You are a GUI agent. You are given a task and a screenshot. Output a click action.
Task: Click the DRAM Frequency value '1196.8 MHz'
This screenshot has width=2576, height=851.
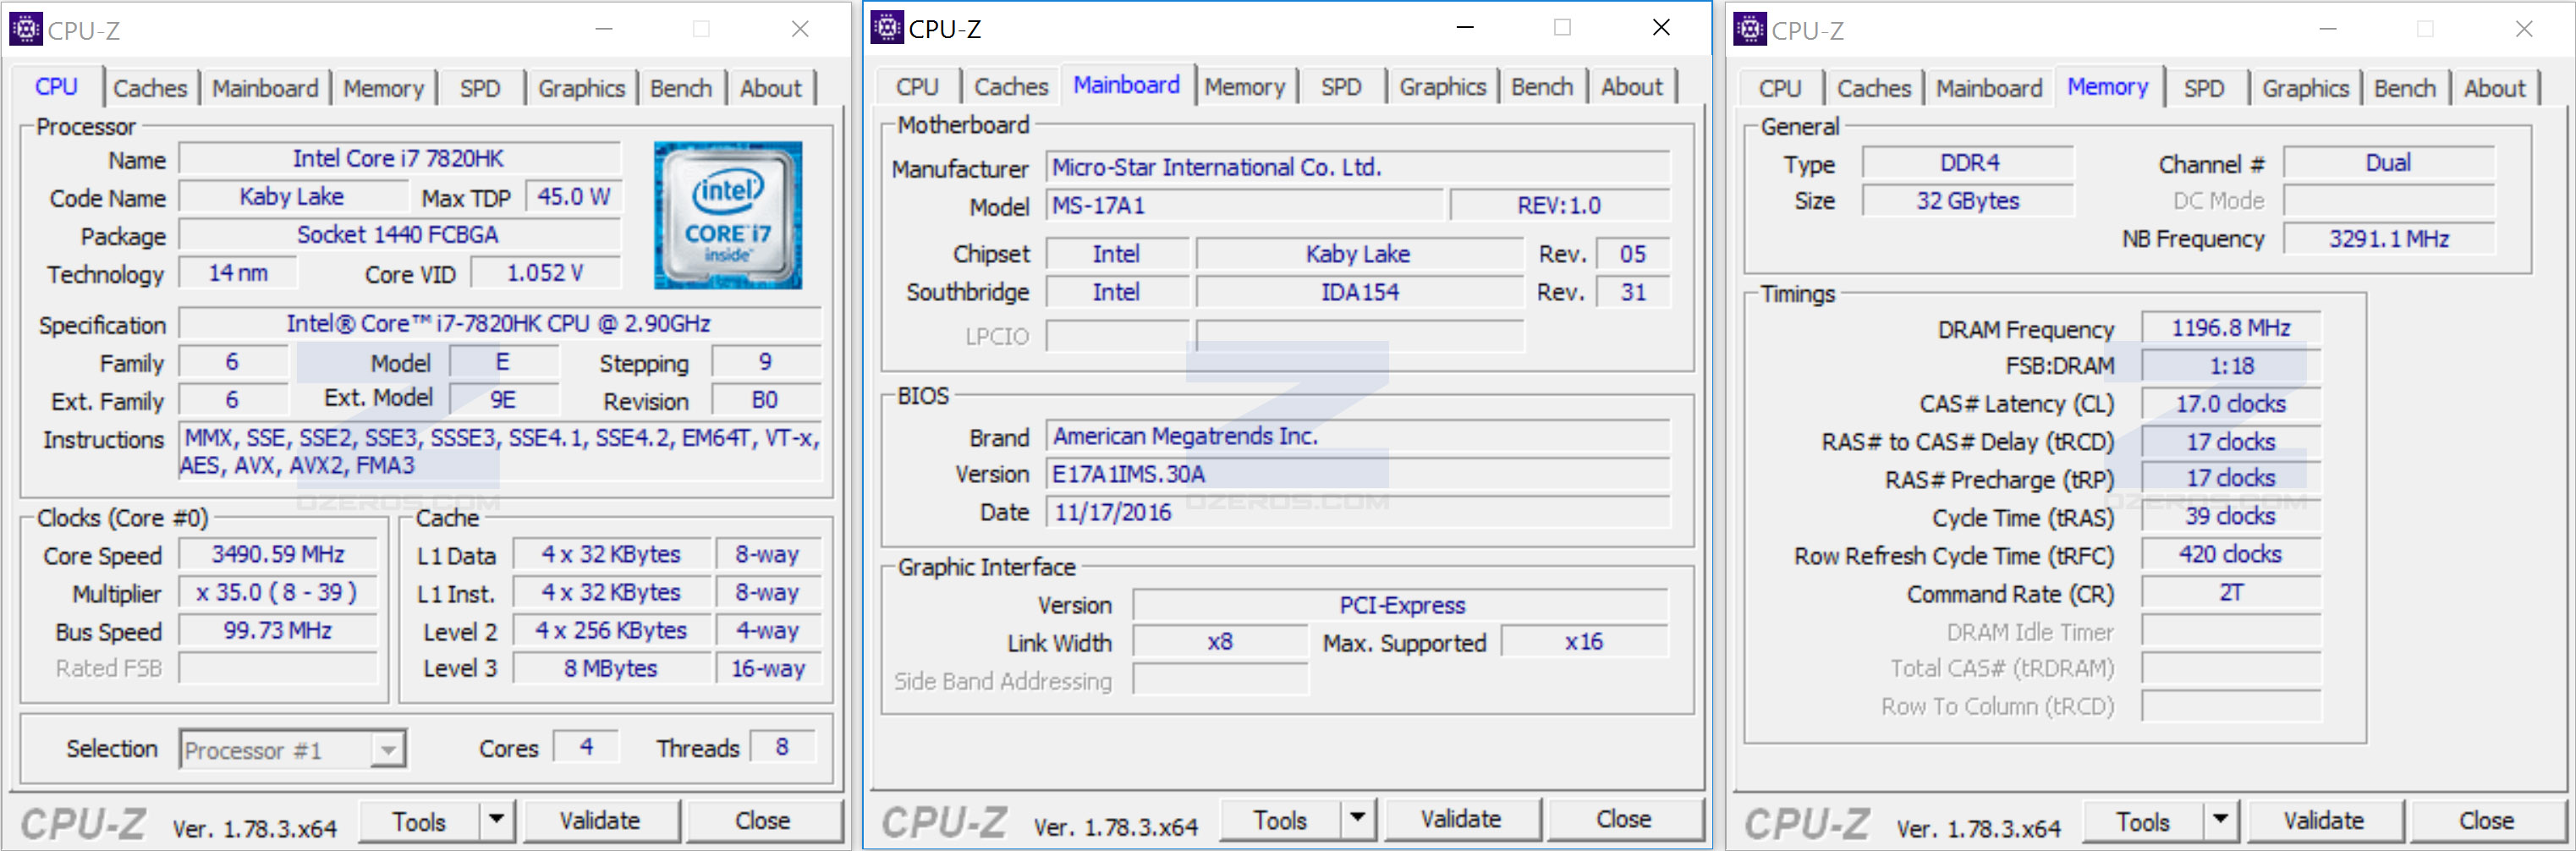click(2231, 328)
